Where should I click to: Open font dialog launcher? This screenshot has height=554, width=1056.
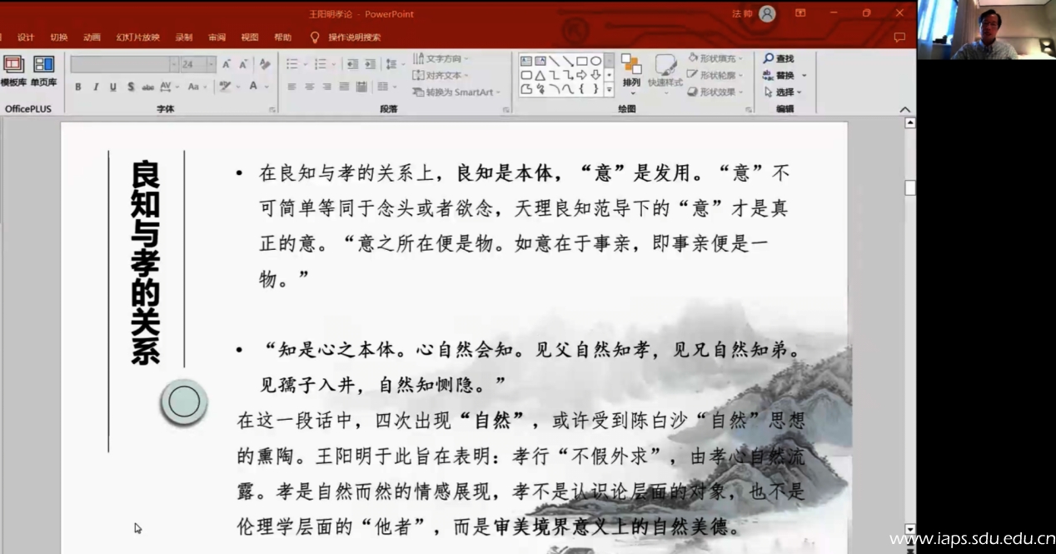pos(272,109)
